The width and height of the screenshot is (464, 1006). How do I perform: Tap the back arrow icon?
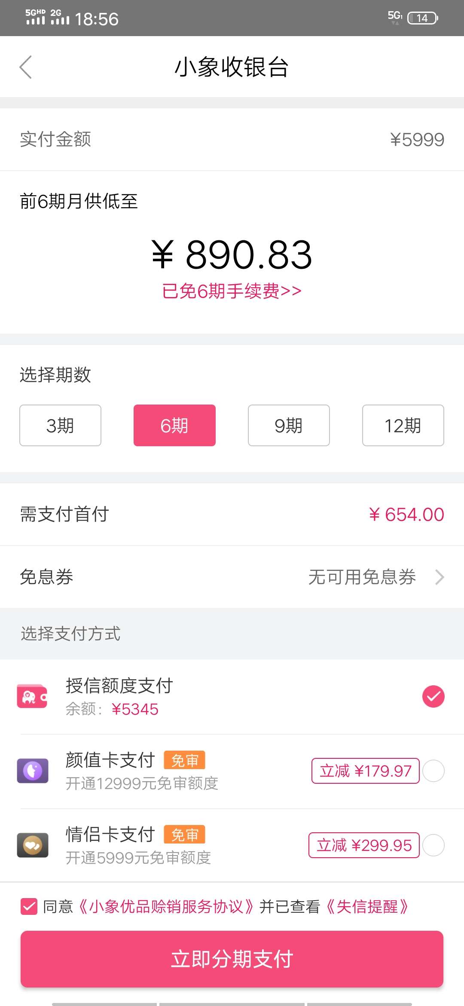click(26, 67)
